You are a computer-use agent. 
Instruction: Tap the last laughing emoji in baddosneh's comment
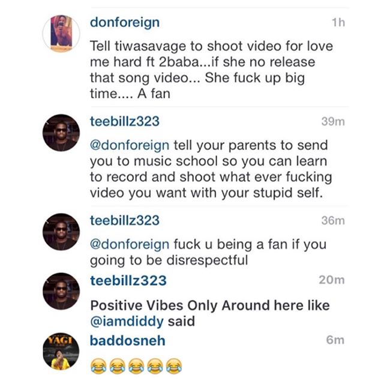174,366
